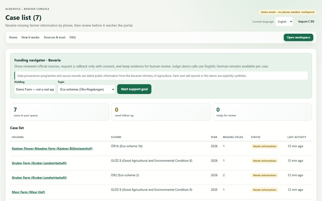This screenshot has width=322, height=201.
Task: Expand the Topic dropdown for Eco-schemes
Action: [x=86, y=89]
